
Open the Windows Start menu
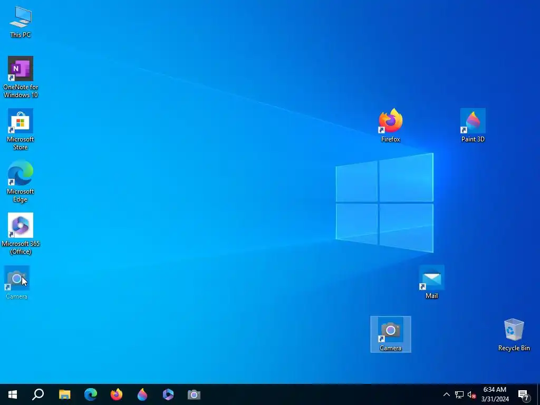tap(13, 394)
